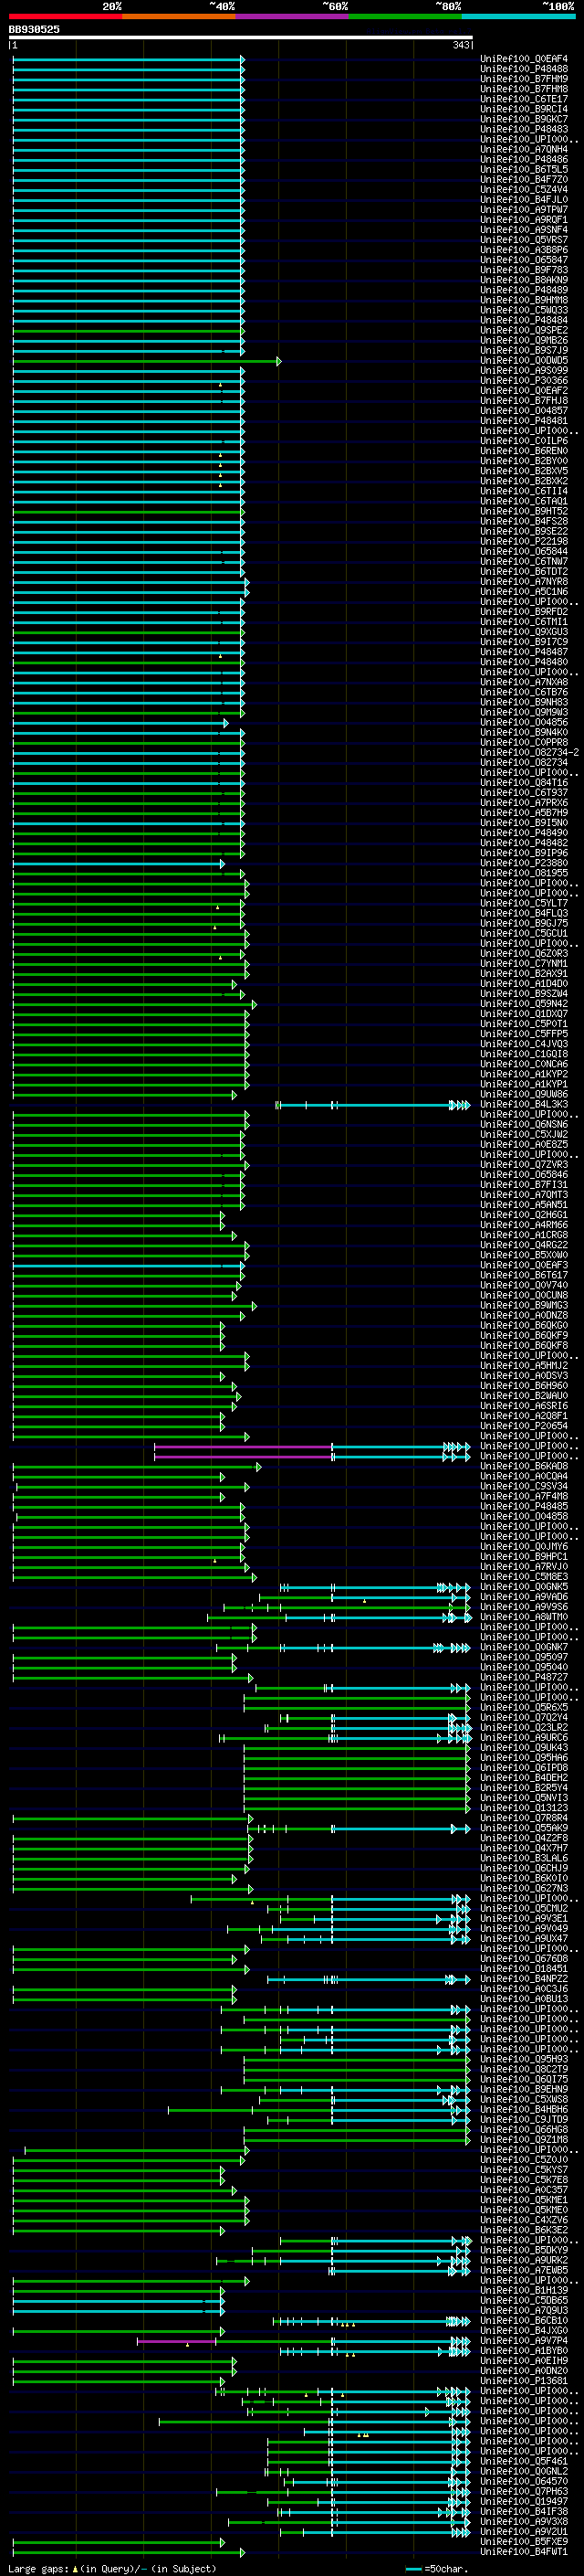
Task: Select hit label UniRef100_P48484
Action: click(524, 320)
